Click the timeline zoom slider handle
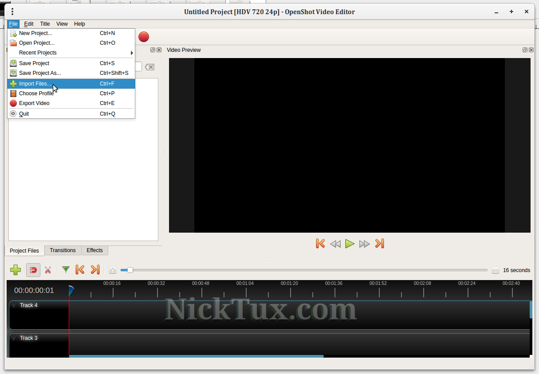The width and height of the screenshot is (539, 374). [130, 270]
